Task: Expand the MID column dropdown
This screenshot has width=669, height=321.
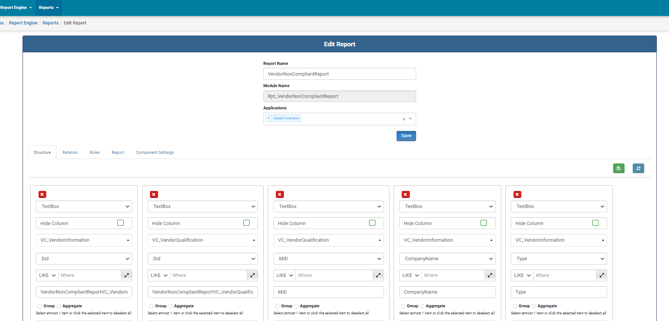Action: pyautogui.click(x=329, y=259)
